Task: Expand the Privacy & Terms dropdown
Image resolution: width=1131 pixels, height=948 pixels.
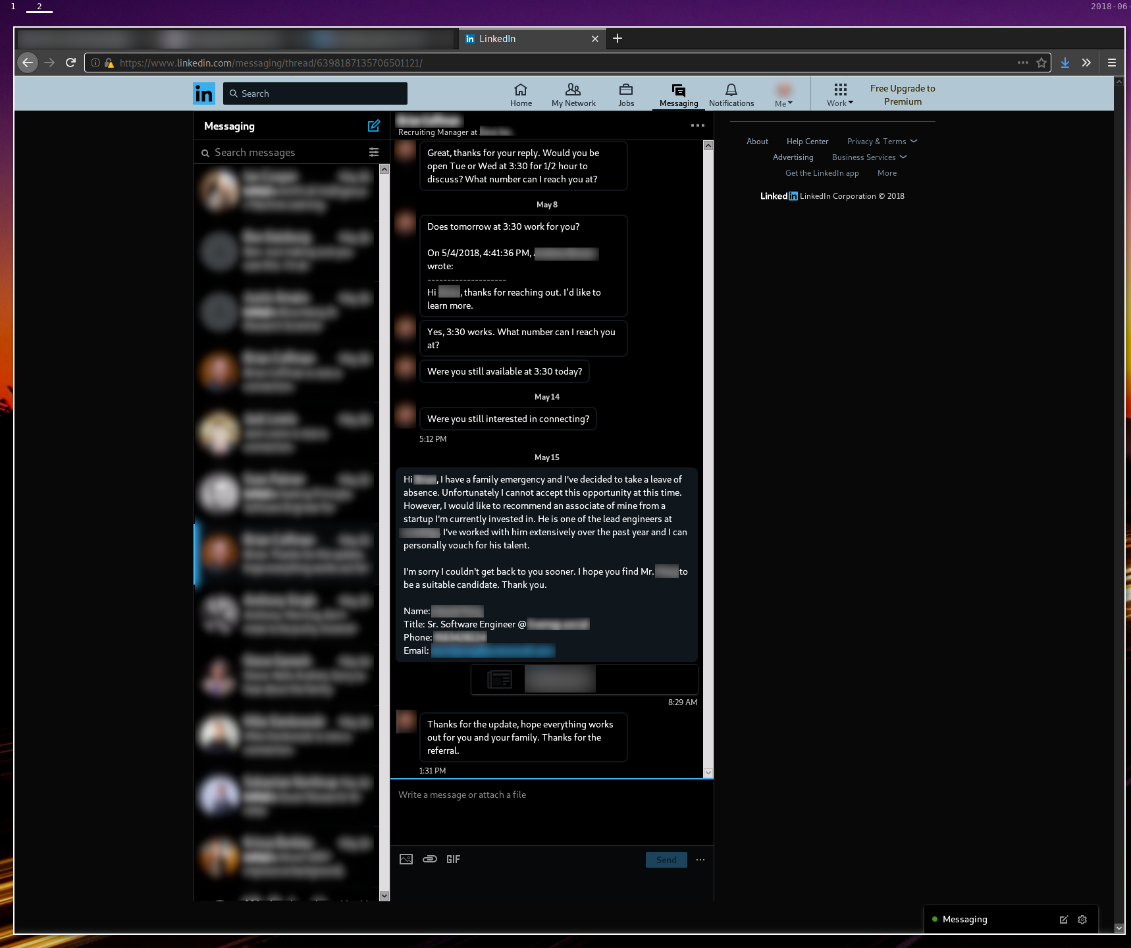Action: tap(882, 142)
